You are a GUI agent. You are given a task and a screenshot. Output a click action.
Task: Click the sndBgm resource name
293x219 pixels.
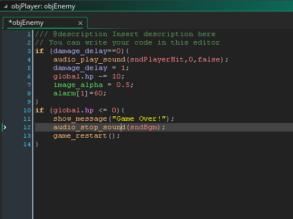tap(143, 127)
